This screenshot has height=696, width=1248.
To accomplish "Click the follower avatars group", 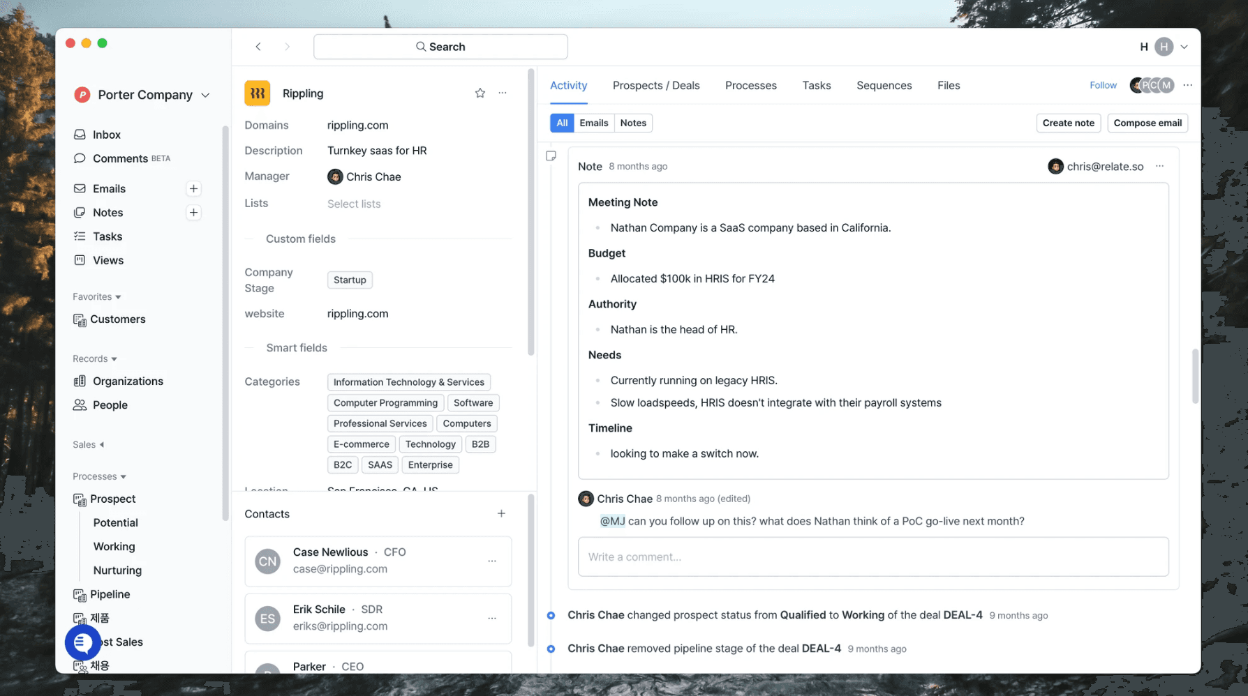I will point(1152,85).
